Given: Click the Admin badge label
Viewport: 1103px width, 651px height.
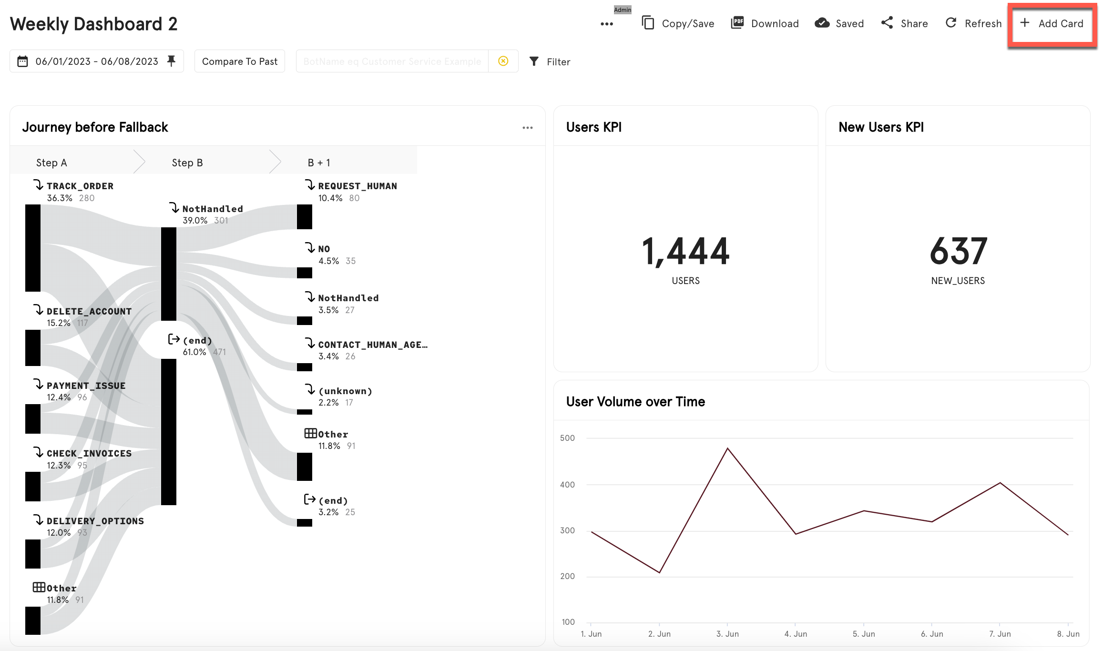Looking at the screenshot, I should 623,10.
